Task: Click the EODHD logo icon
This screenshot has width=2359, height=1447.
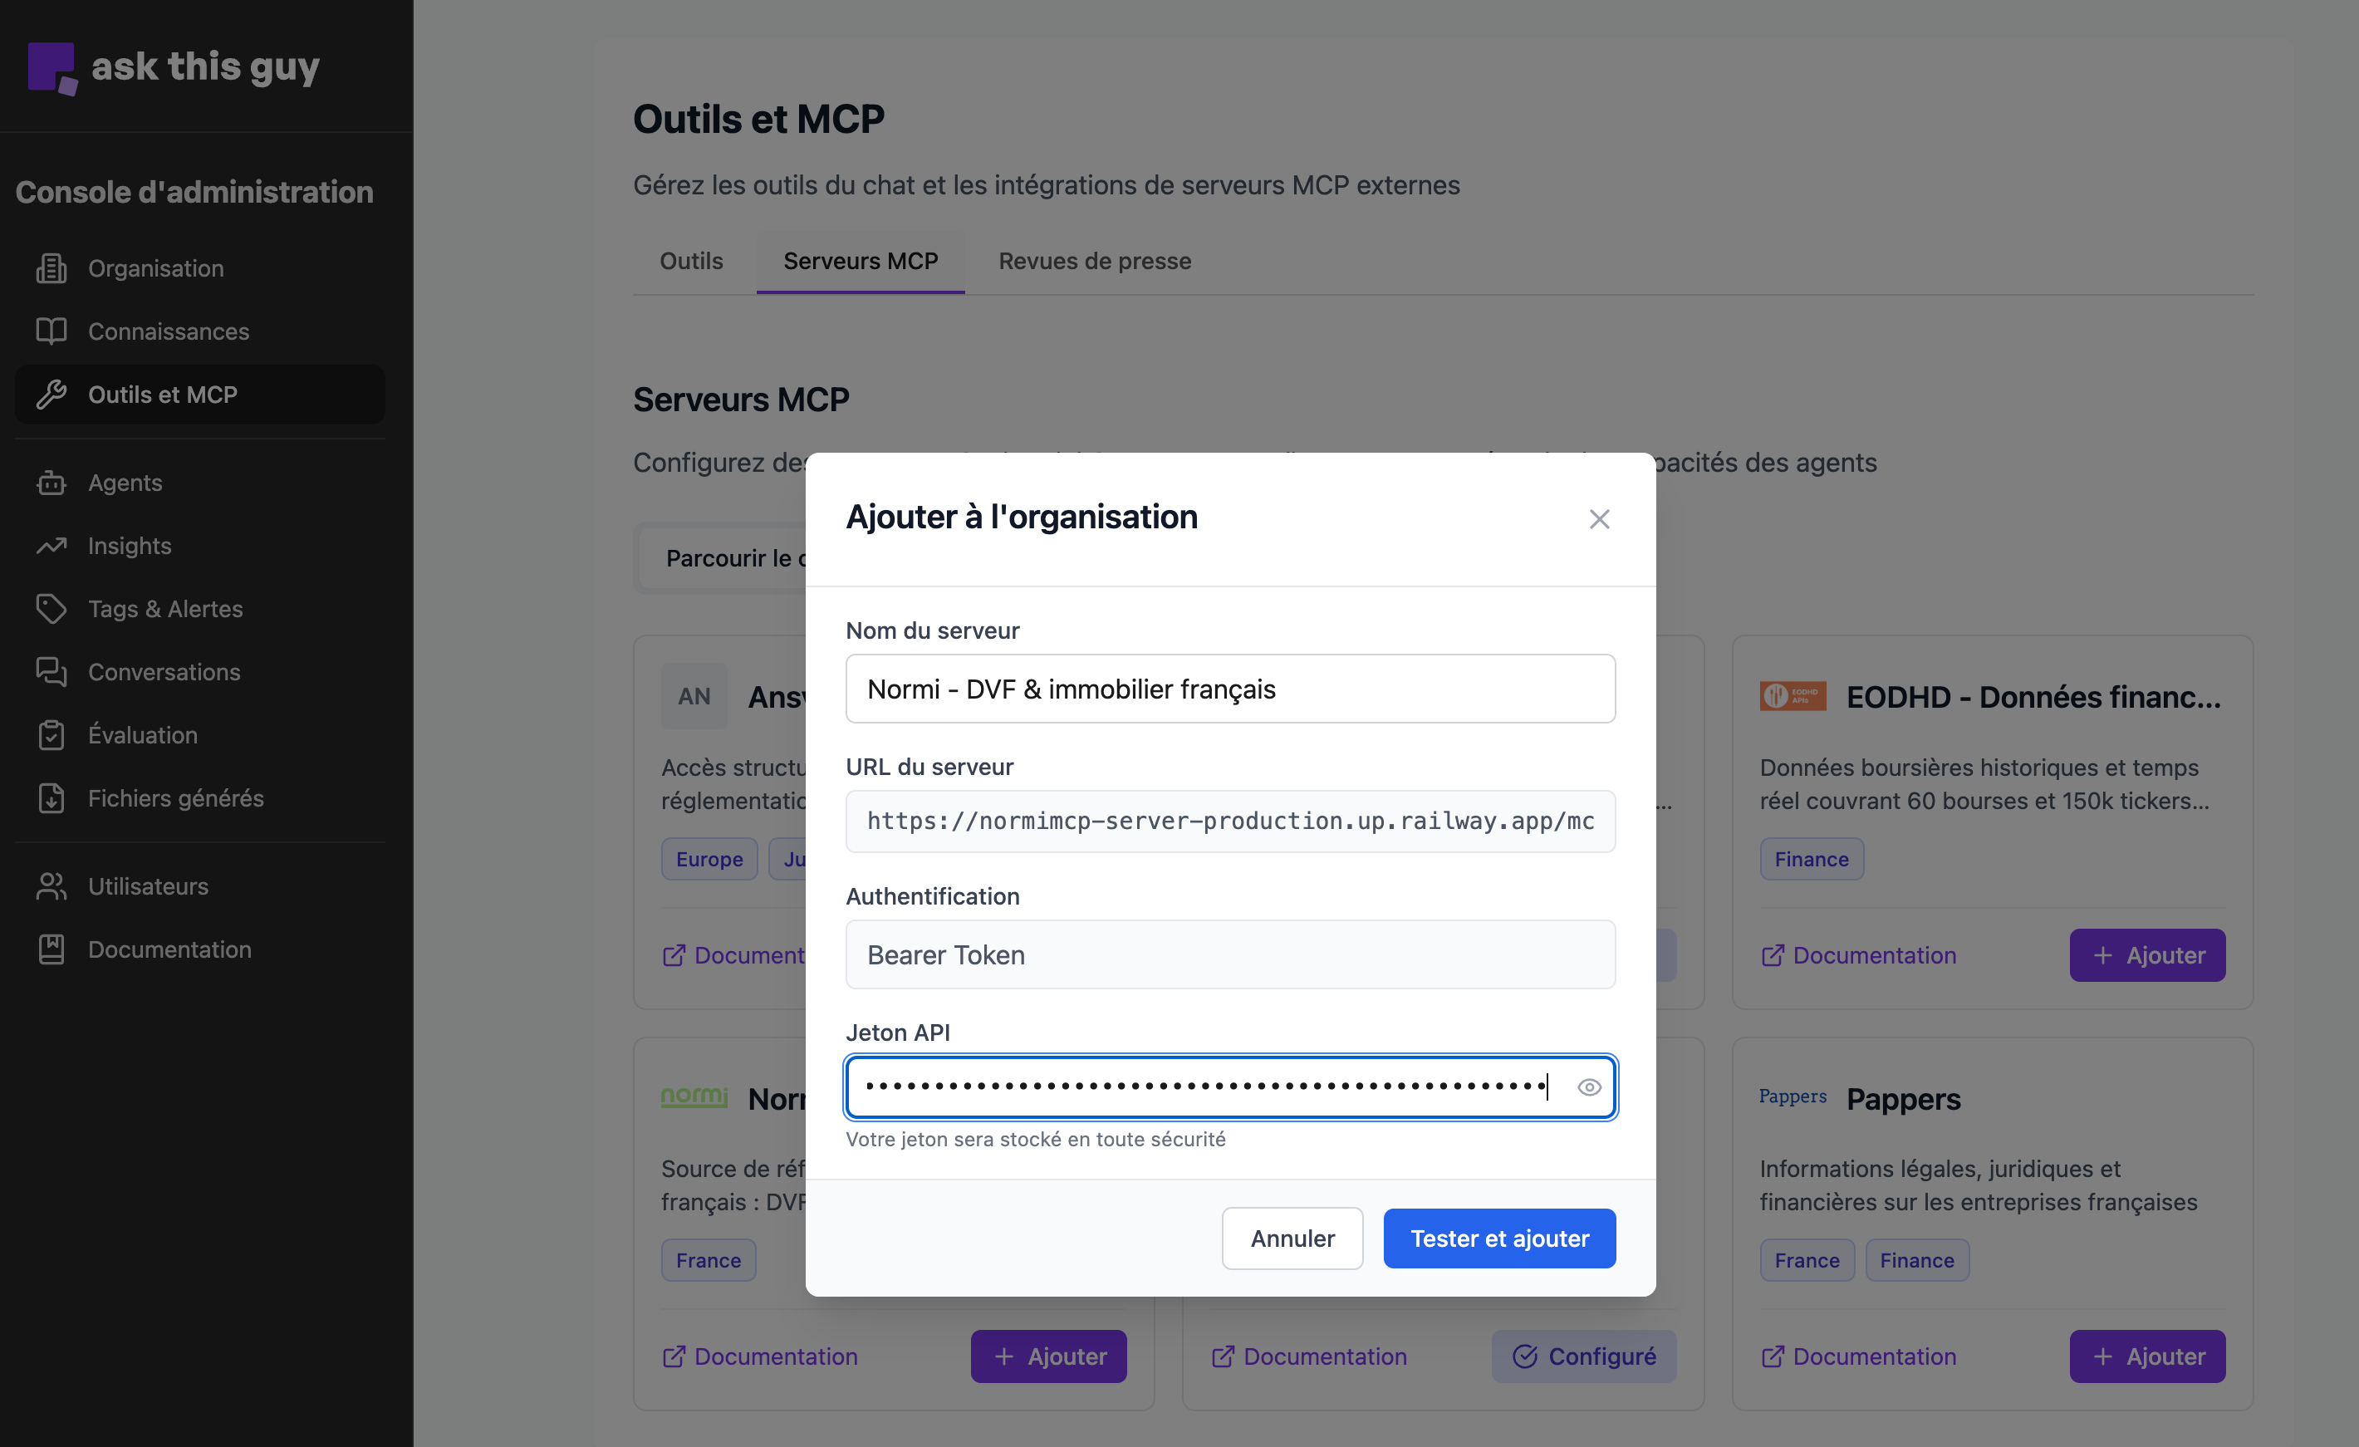Action: coord(1793,696)
